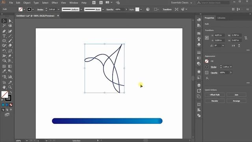Open the Effect menu
The image size is (252, 142).
(x=55, y=3)
